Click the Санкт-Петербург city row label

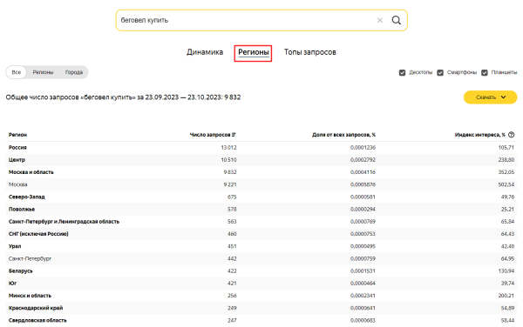coord(30,258)
